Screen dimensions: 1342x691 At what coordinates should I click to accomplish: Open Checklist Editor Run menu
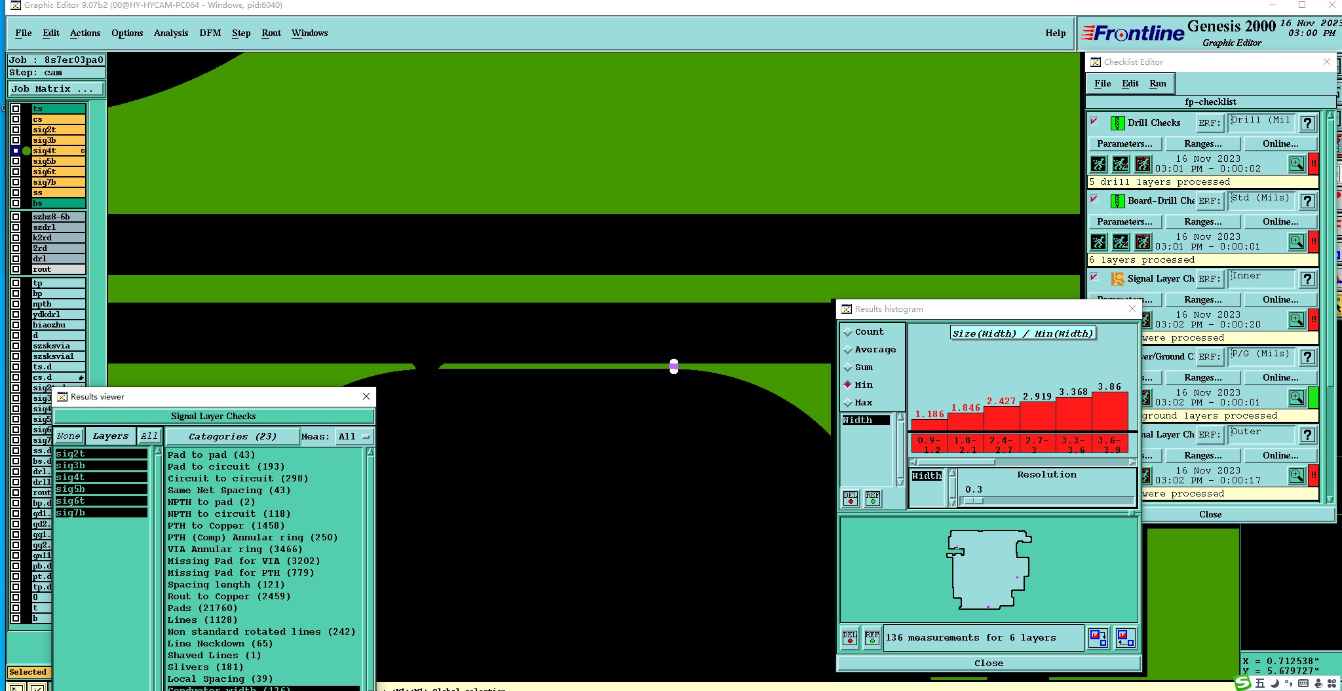(x=1158, y=83)
